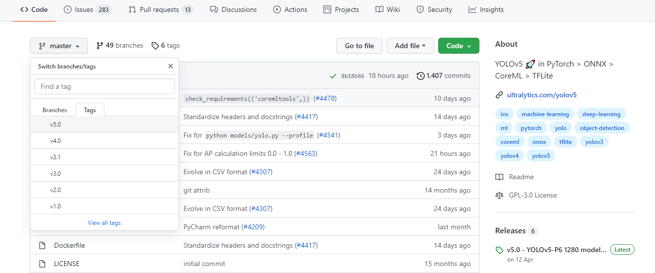Click the 6 tags link
The width and height of the screenshot is (655, 273).
tap(166, 46)
